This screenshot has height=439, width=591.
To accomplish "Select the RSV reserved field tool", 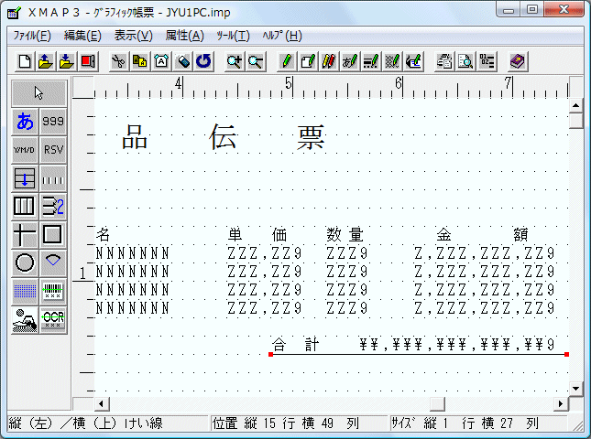I will pos(53,150).
